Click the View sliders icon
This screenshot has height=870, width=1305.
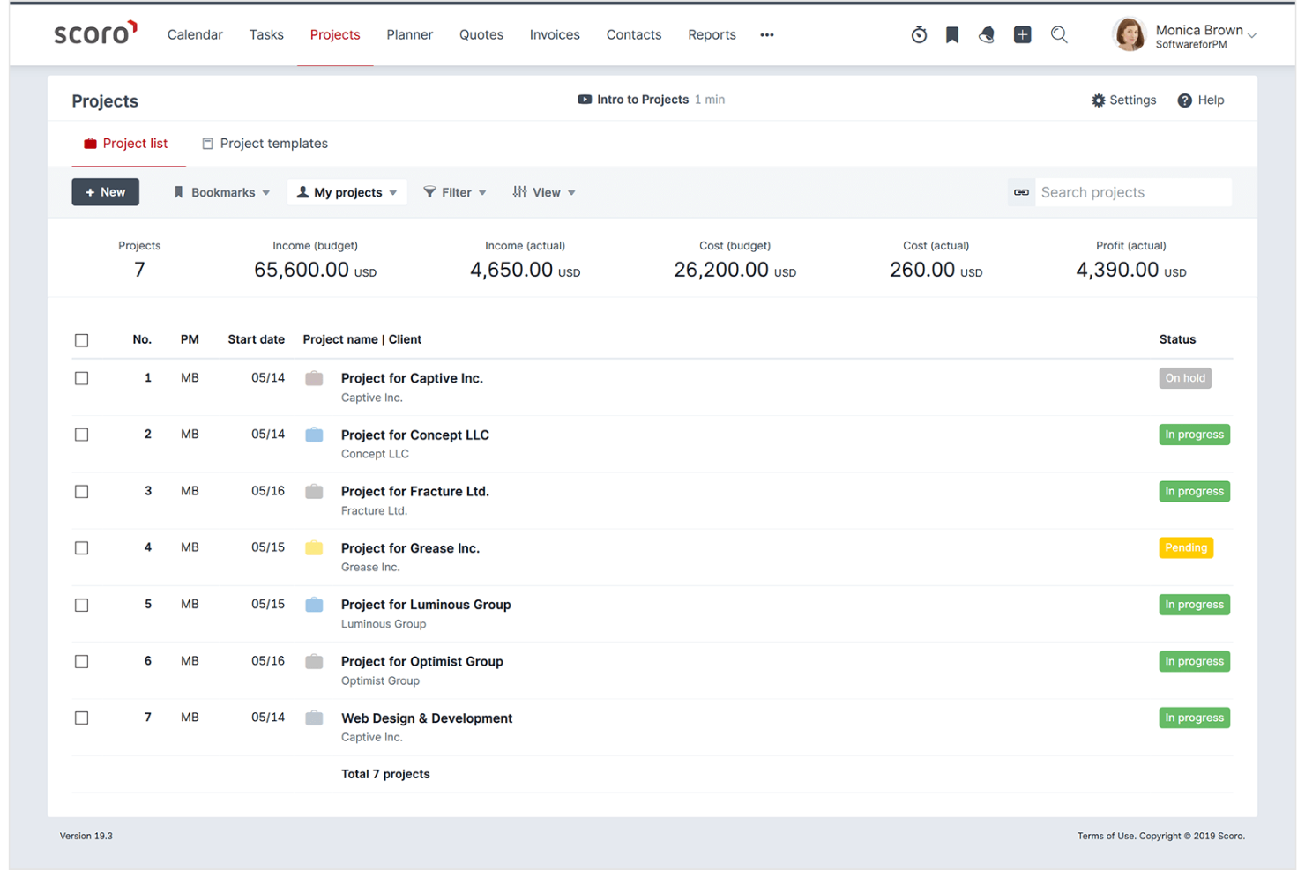(520, 192)
